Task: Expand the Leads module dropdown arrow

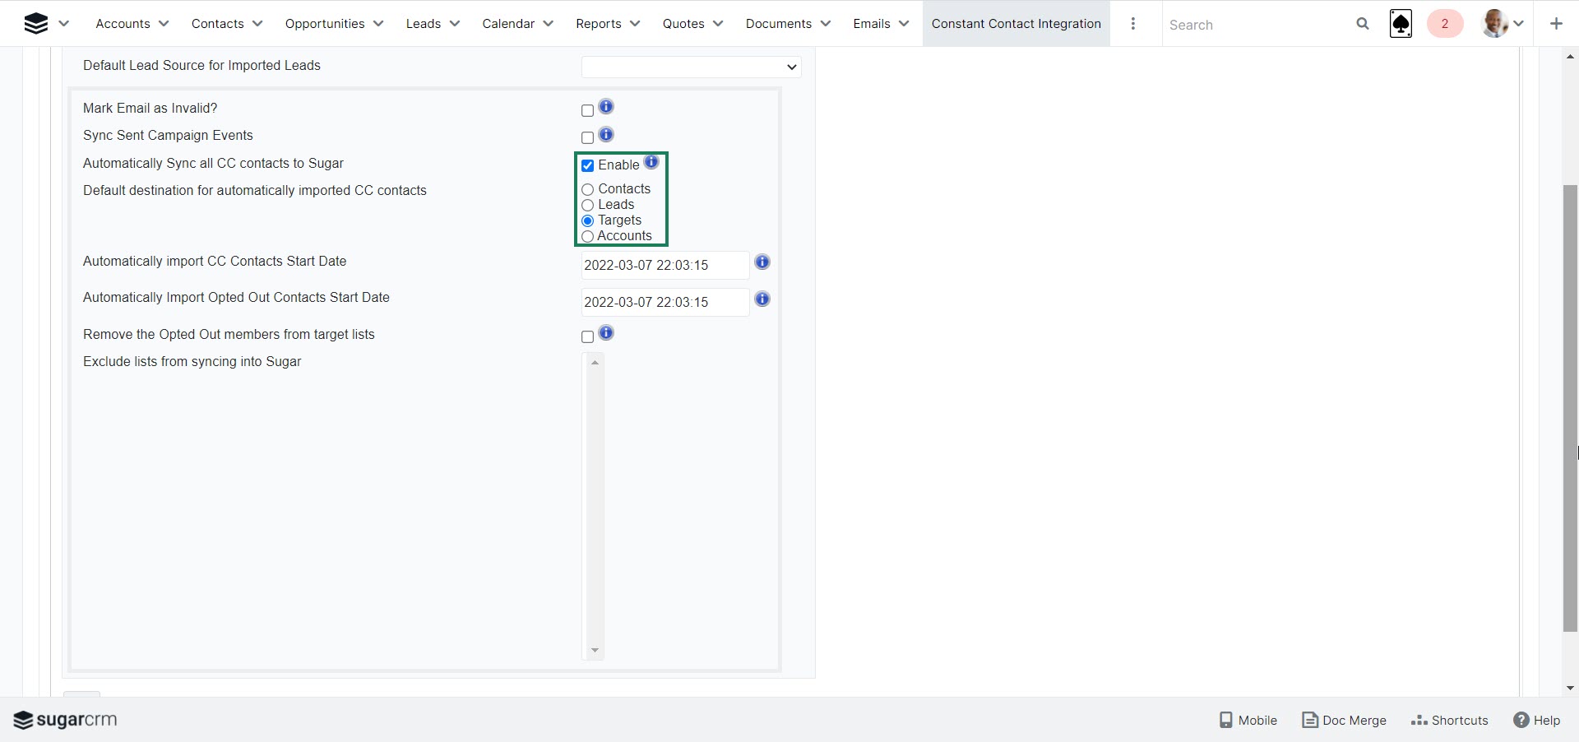Action: point(455,24)
